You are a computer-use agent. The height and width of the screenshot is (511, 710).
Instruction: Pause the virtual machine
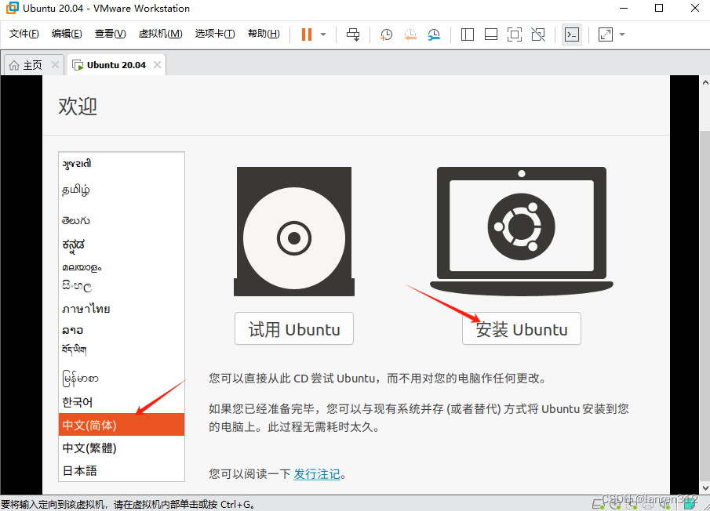(307, 34)
